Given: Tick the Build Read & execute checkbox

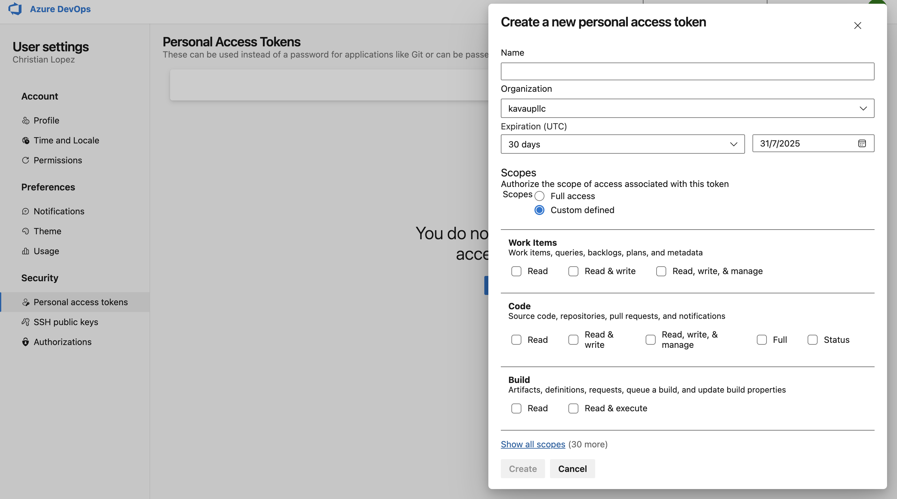Looking at the screenshot, I should [573, 408].
